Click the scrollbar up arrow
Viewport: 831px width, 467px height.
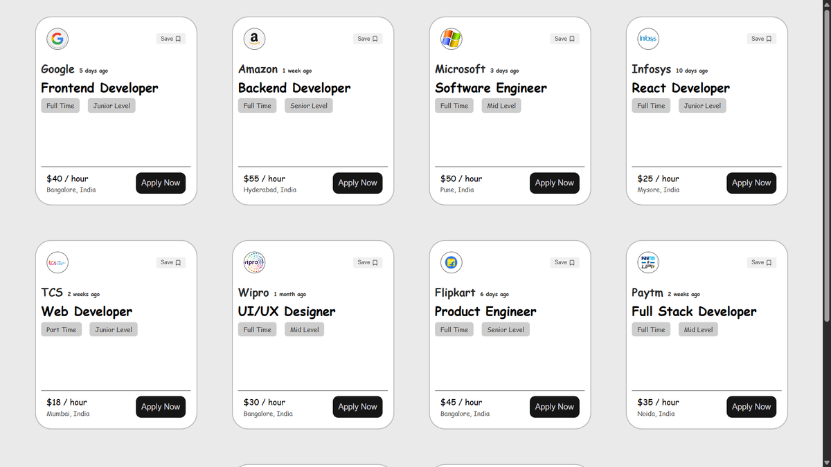tap(825, 5)
